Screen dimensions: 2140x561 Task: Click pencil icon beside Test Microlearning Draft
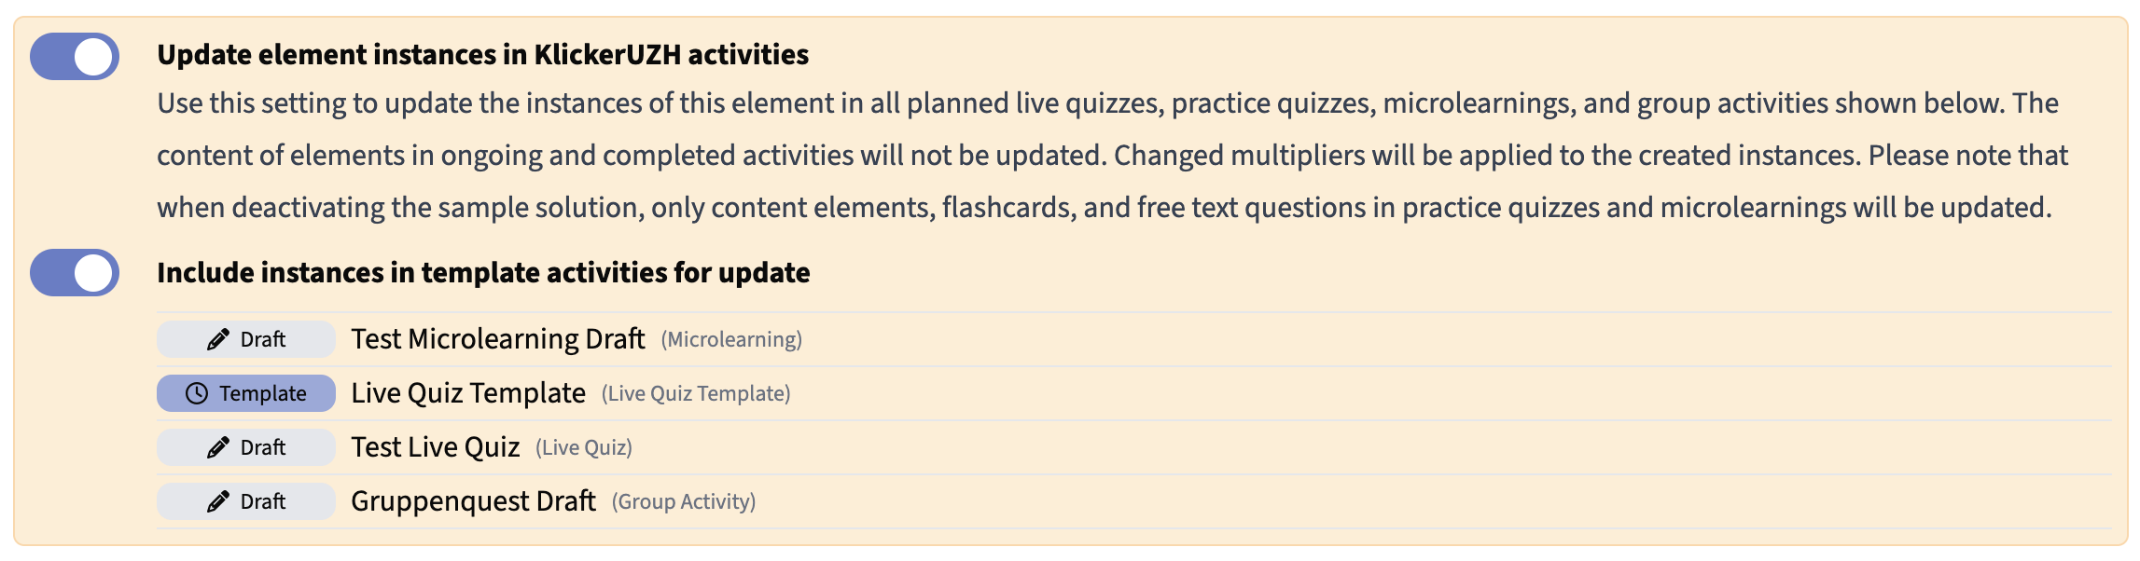pos(217,340)
